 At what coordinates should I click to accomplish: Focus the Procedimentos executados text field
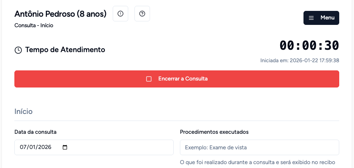coord(259,147)
